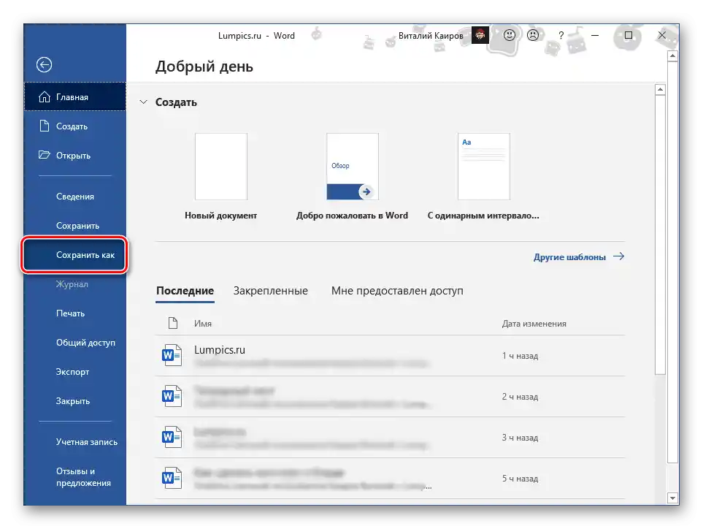Click the arrow next to Другие шаблоны
This screenshot has height=529, width=703.
[619, 256]
